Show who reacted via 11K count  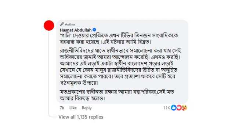(x=166, y=108)
